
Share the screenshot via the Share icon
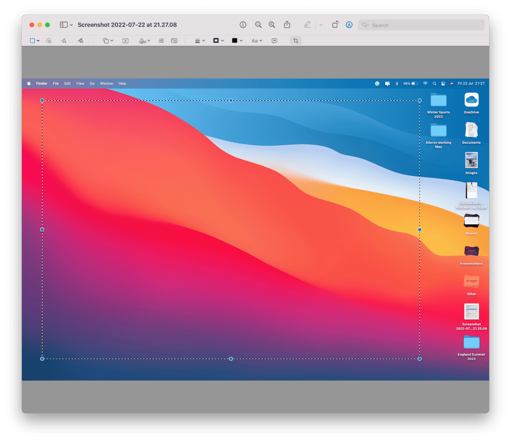click(287, 24)
